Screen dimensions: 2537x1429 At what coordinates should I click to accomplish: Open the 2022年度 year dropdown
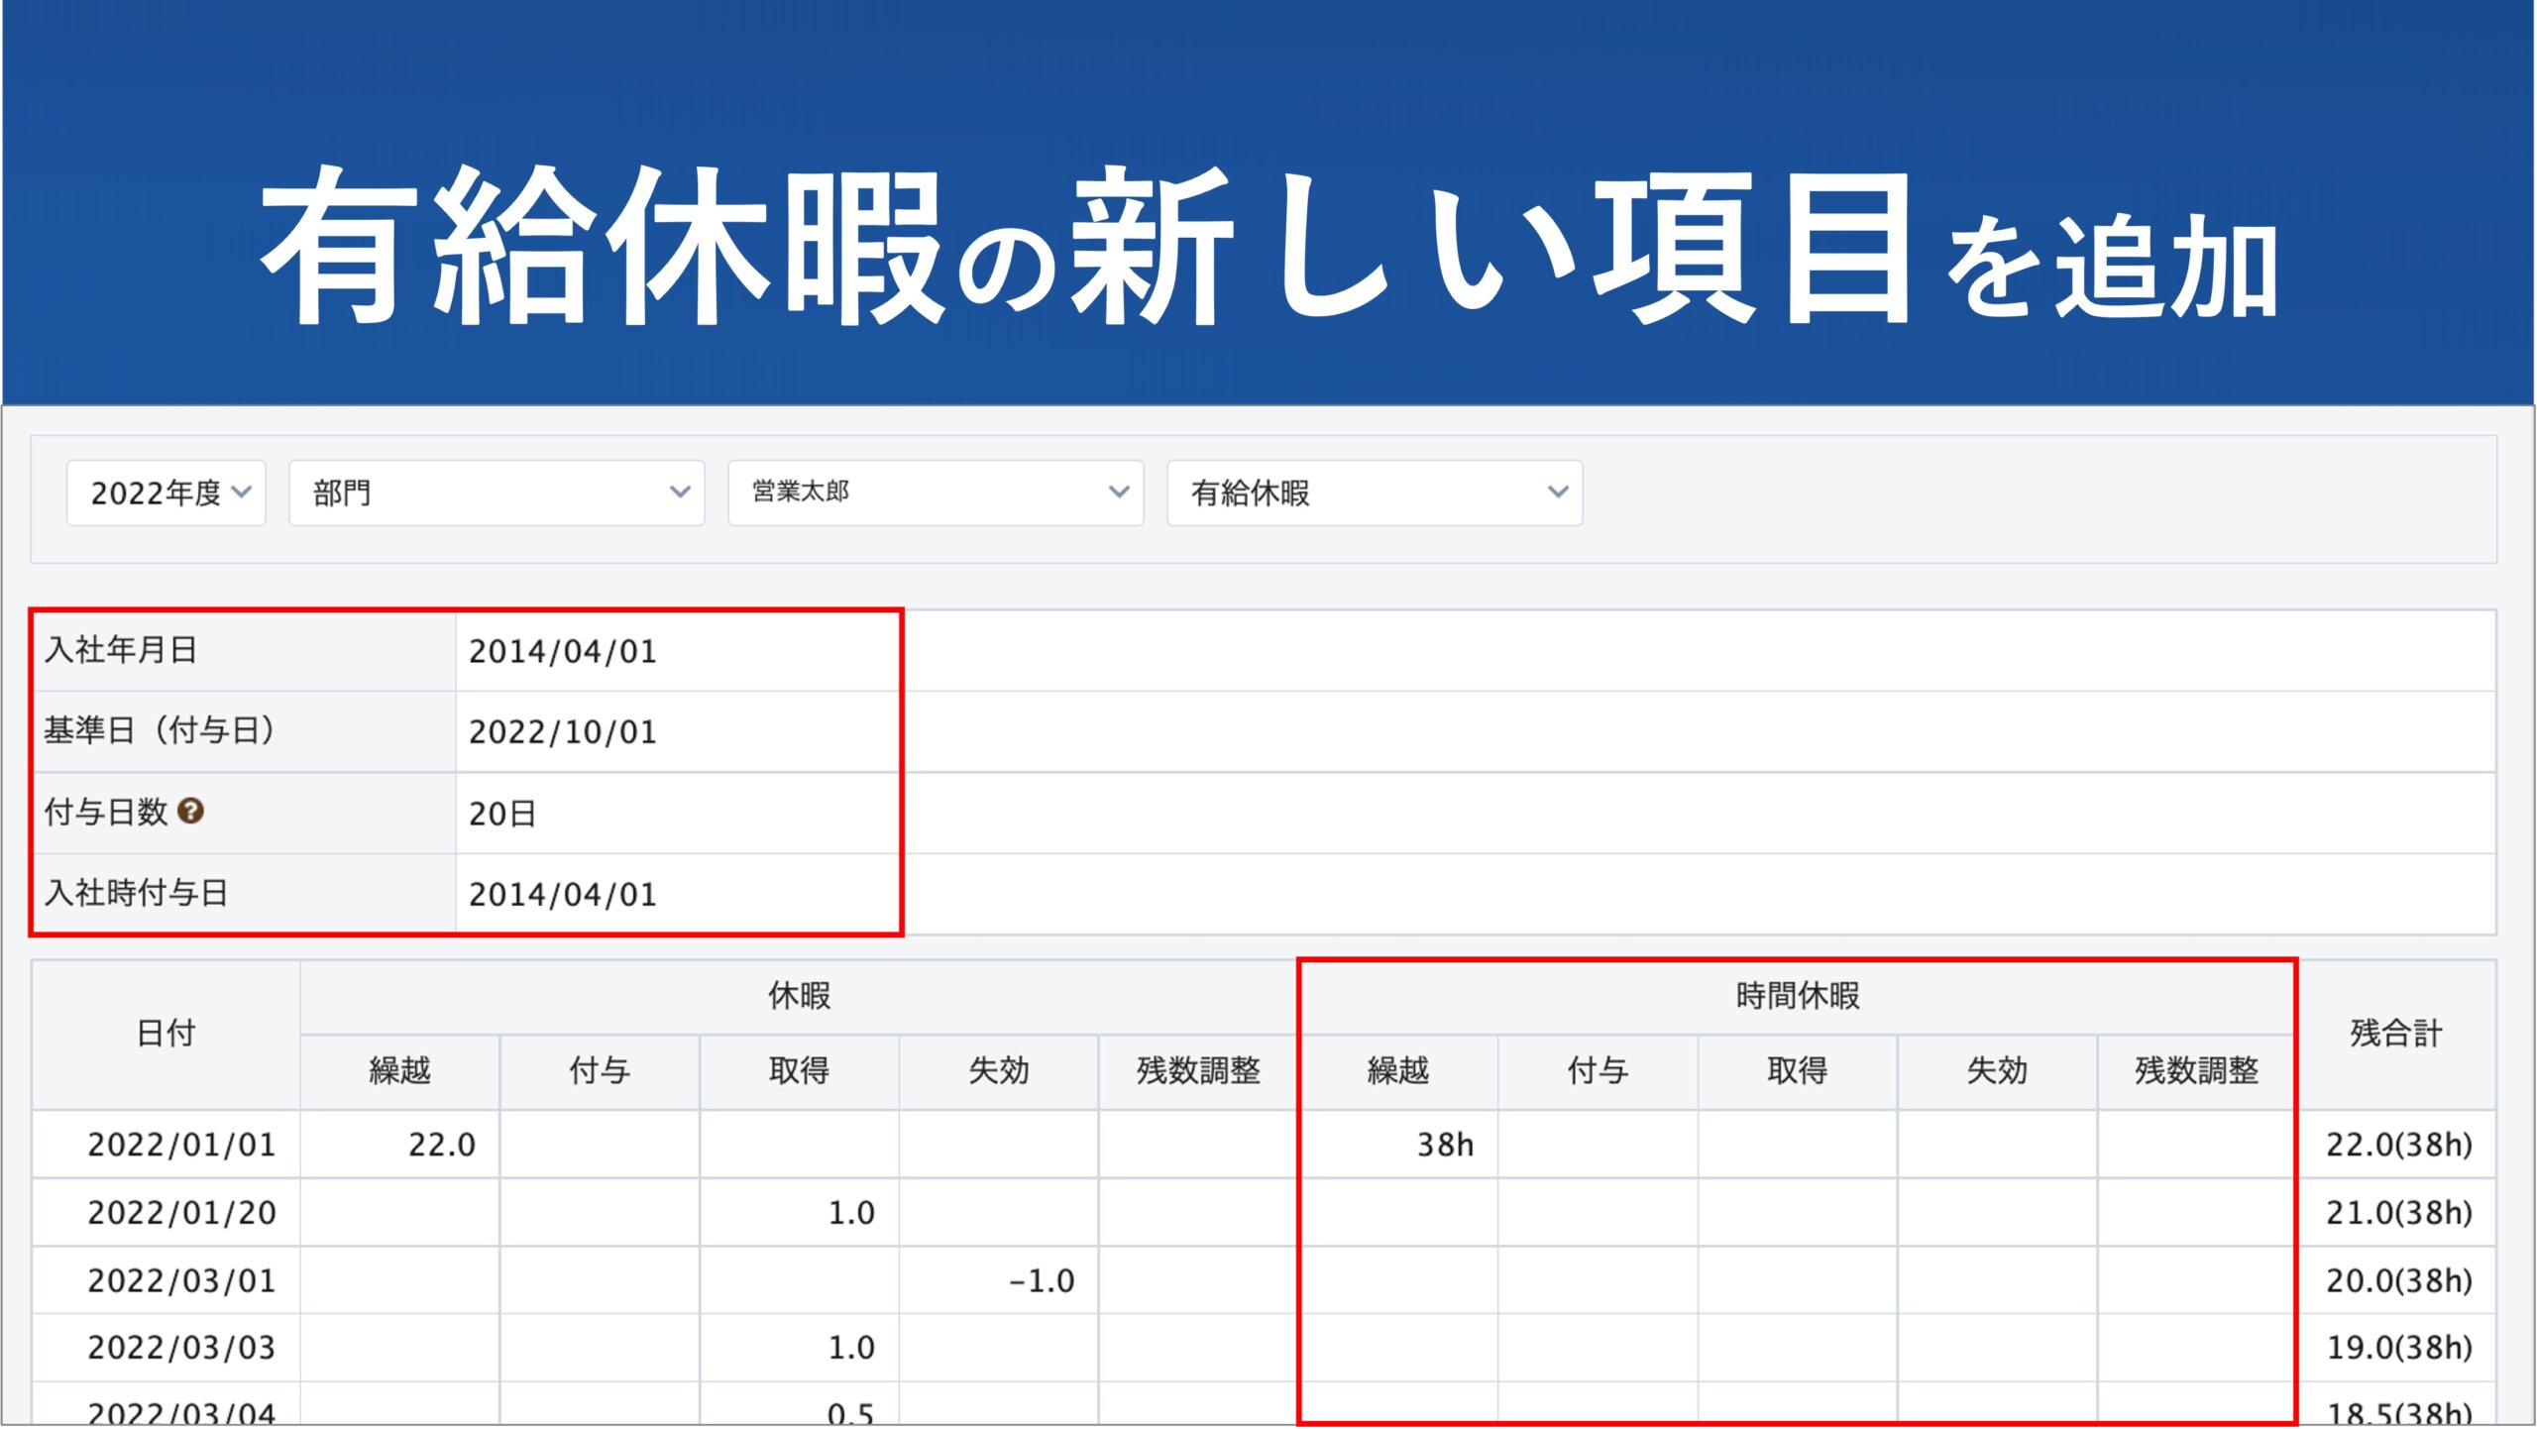(165, 493)
